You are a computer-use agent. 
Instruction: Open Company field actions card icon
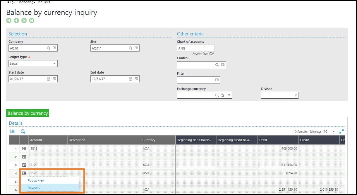tap(54, 48)
